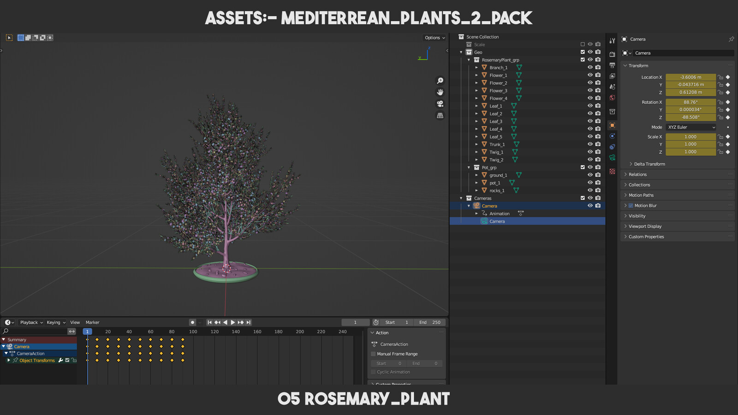The width and height of the screenshot is (738, 415).
Task: Jump to the last frame
Action: click(x=249, y=322)
